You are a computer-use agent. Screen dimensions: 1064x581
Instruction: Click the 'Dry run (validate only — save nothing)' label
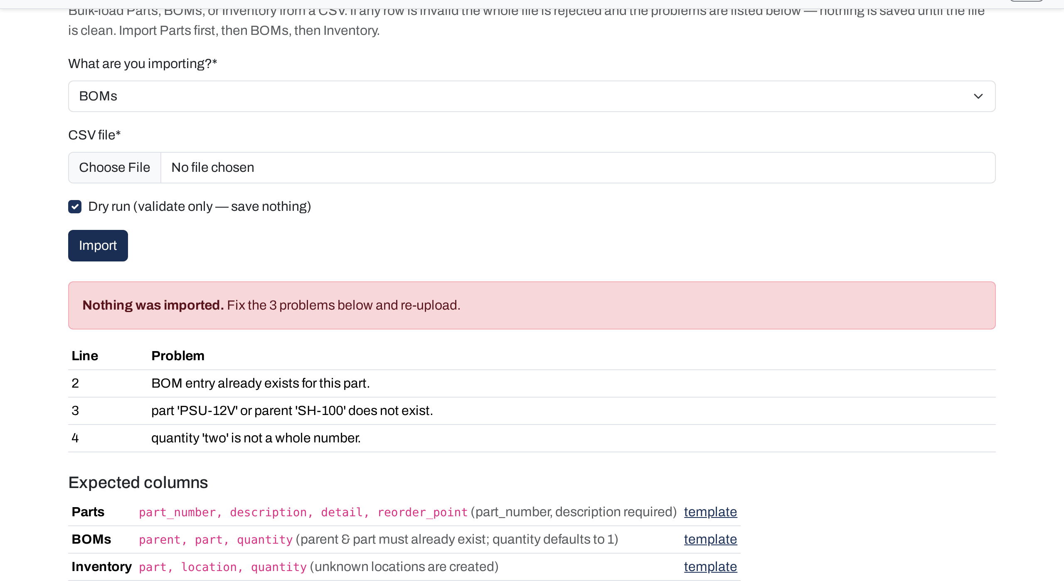tap(199, 207)
